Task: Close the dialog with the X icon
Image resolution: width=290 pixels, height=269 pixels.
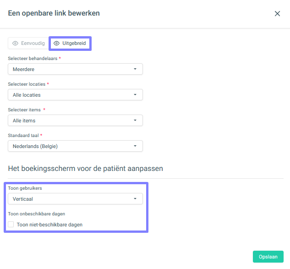Action: [x=277, y=13]
